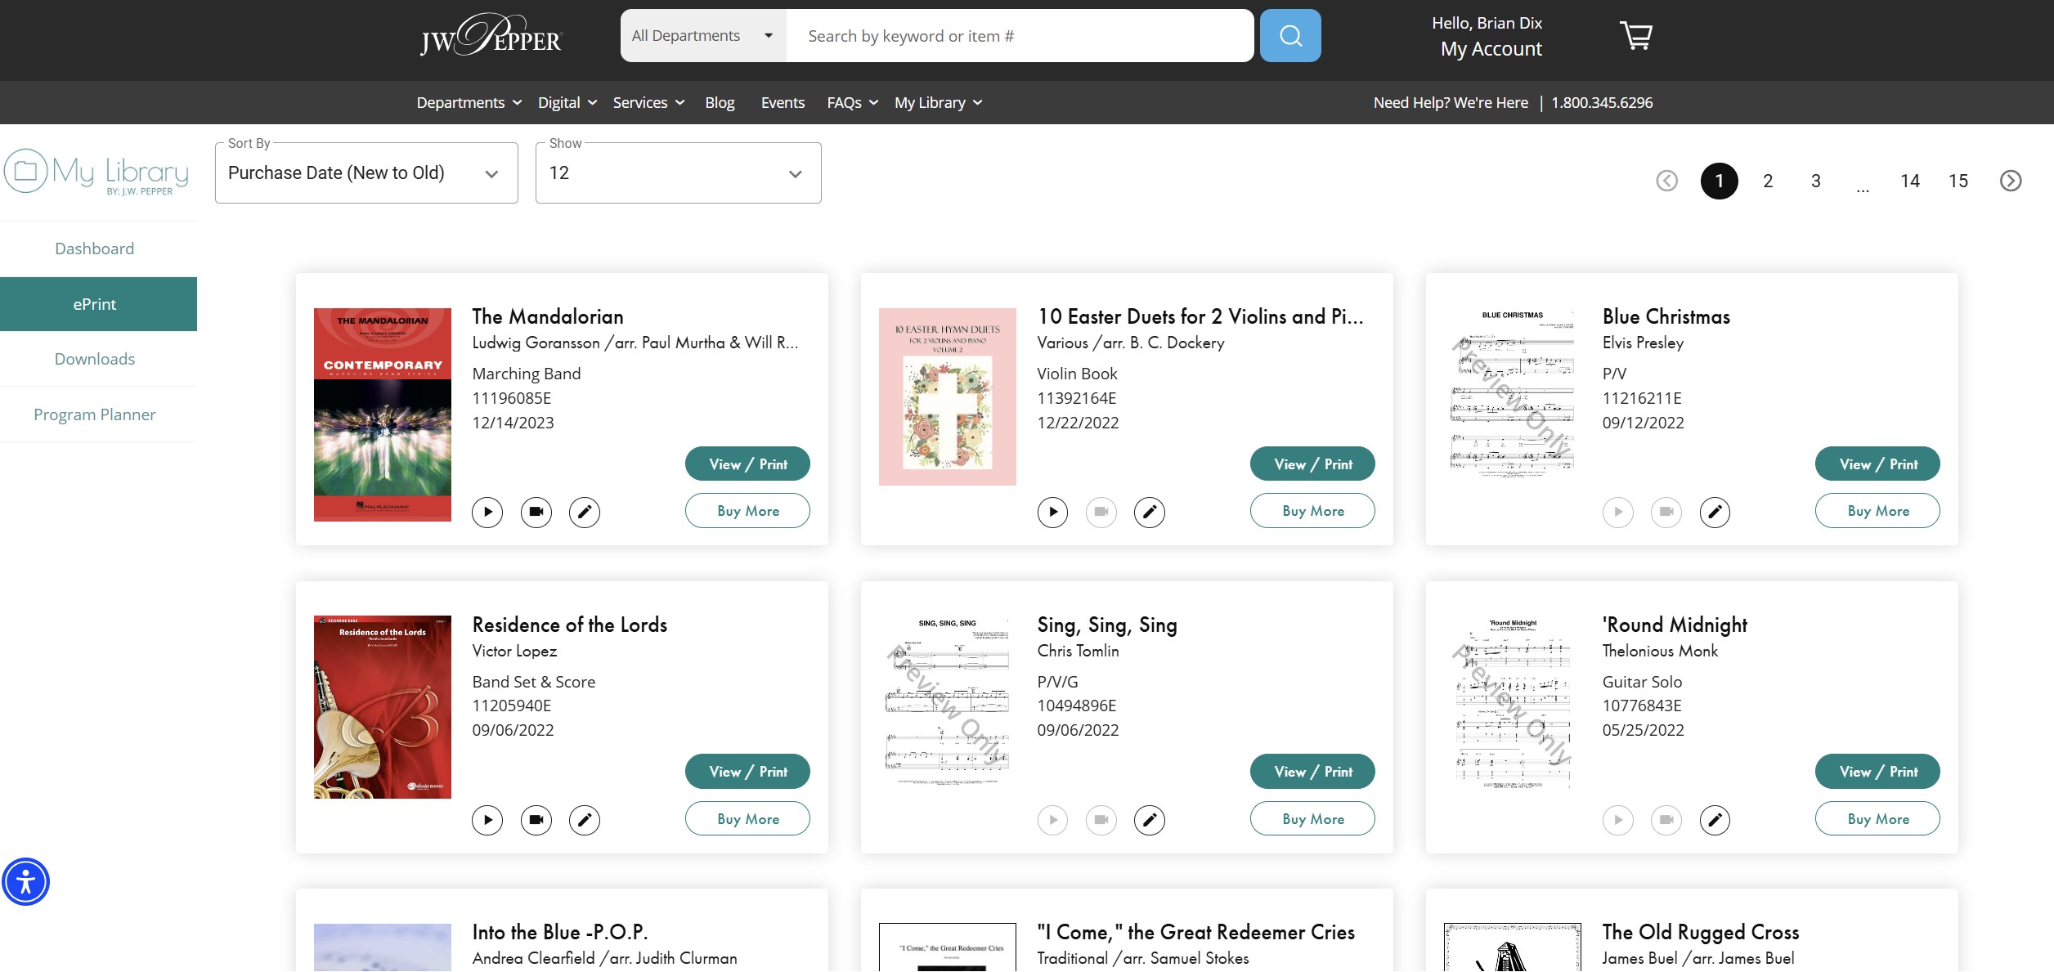The image size is (2054, 972).
Task: Open the Show items count dropdown
Action: (678, 172)
